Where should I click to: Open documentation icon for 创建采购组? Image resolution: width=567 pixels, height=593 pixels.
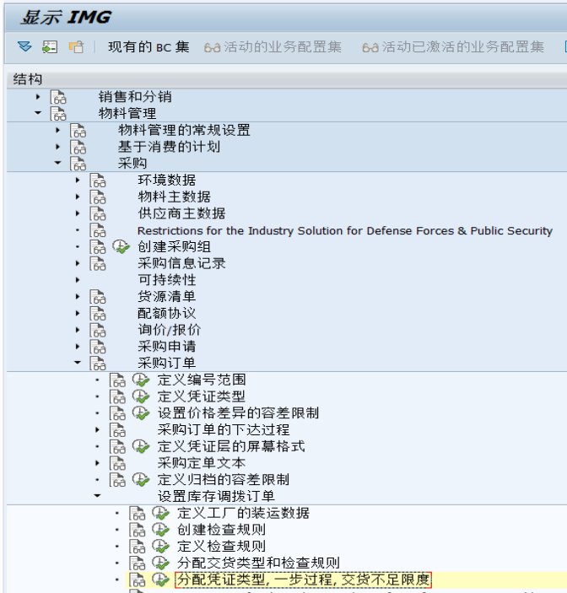tap(98, 246)
